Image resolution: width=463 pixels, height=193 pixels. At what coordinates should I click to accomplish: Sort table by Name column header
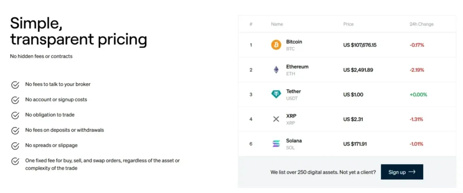coord(277,24)
